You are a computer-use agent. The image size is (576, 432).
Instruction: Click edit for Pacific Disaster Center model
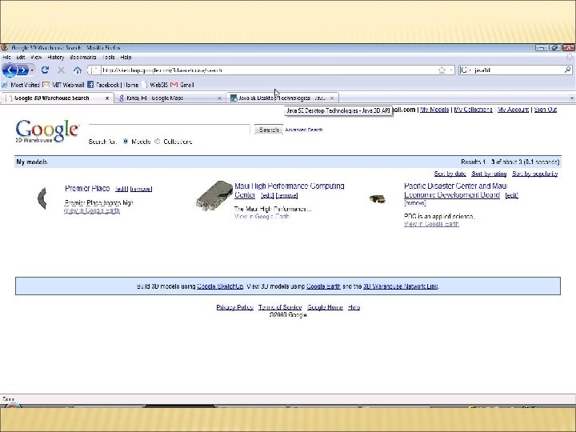click(512, 195)
